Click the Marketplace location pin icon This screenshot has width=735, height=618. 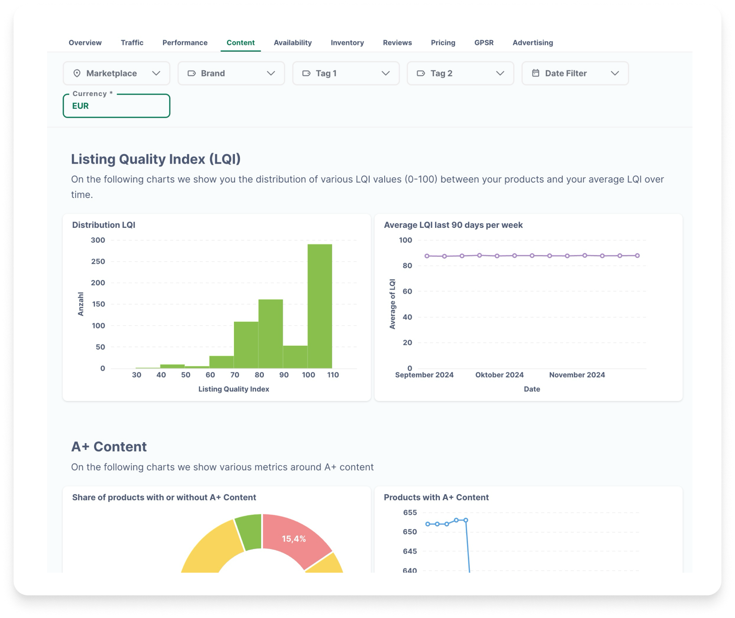click(x=77, y=73)
